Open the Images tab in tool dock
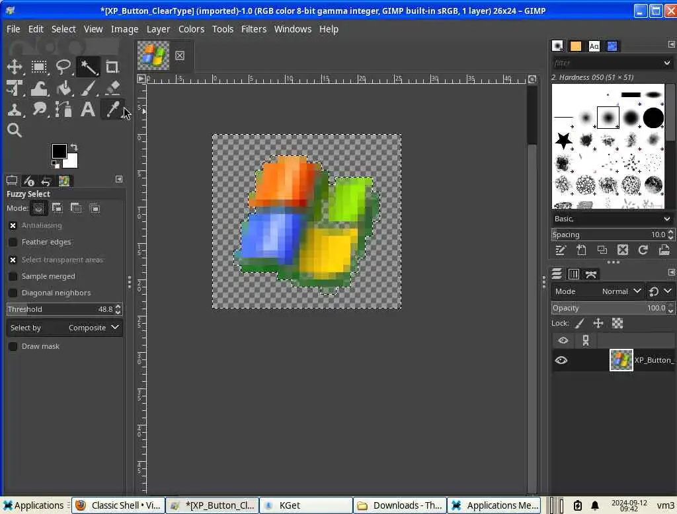 coord(64,180)
